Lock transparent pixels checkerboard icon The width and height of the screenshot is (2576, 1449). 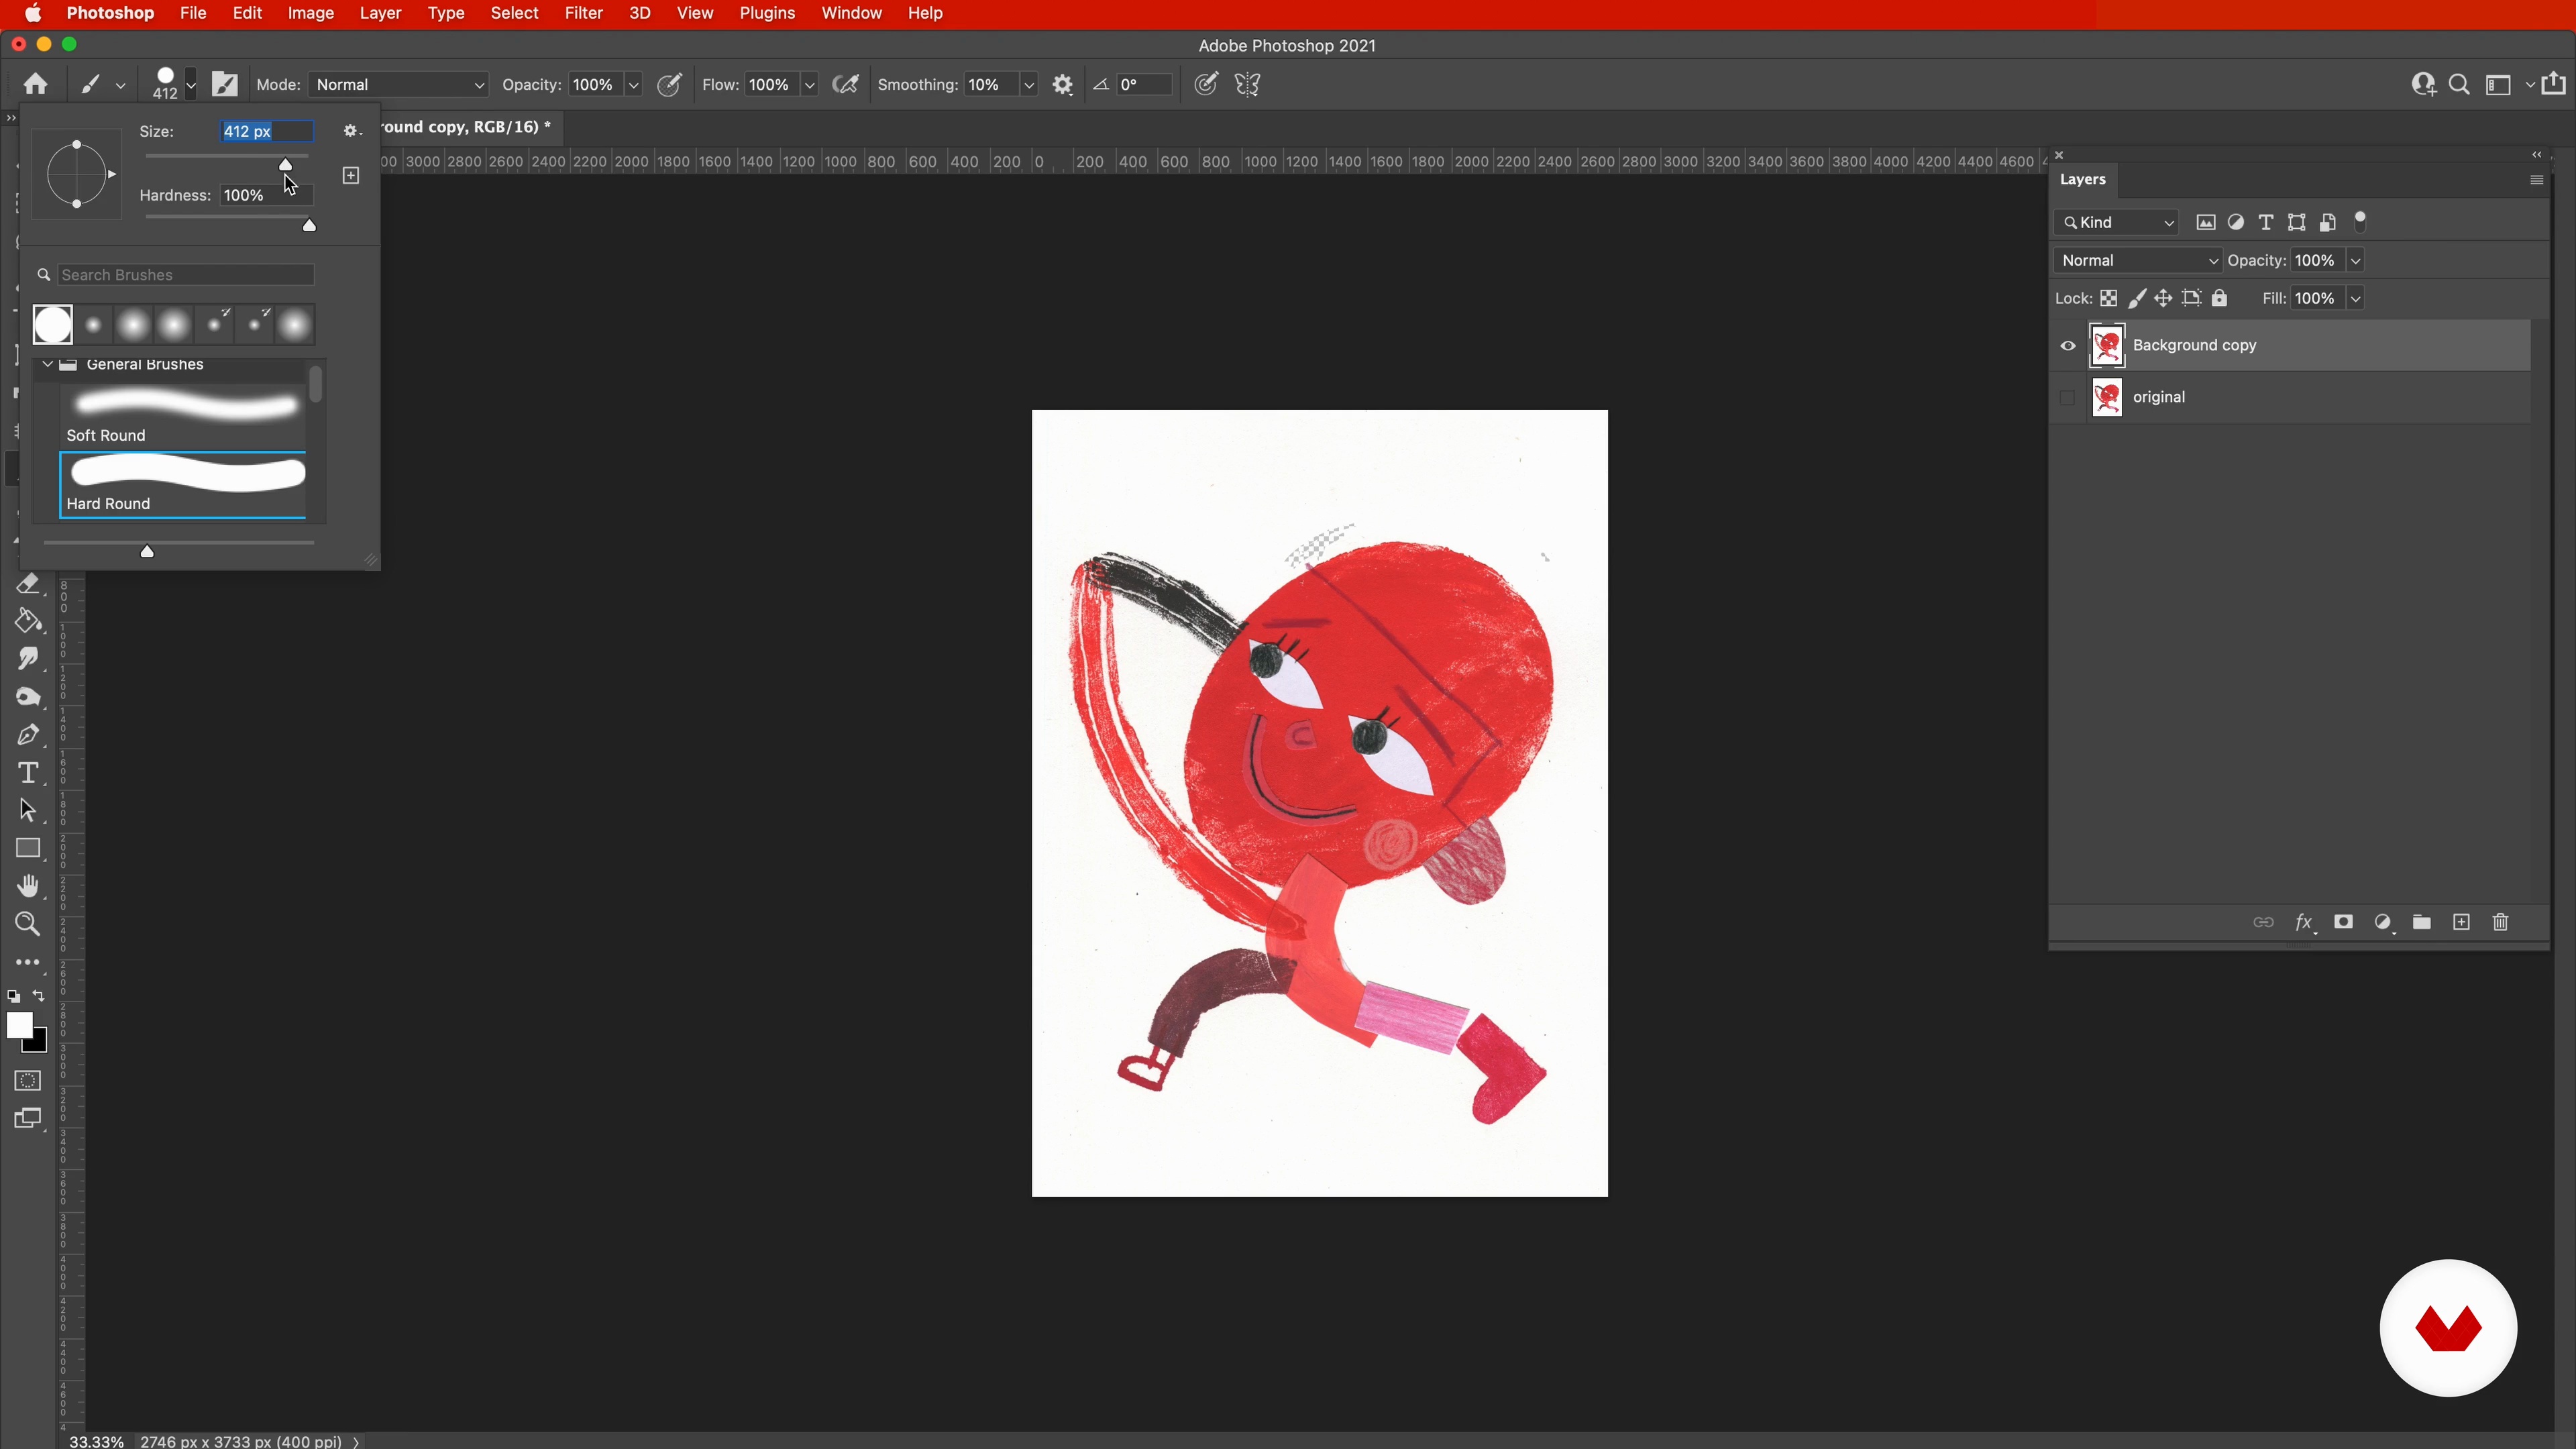tap(2109, 298)
